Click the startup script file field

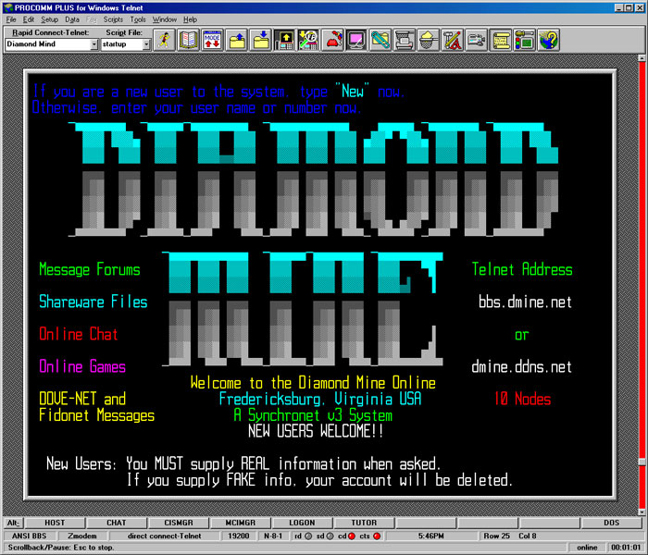tap(122, 44)
